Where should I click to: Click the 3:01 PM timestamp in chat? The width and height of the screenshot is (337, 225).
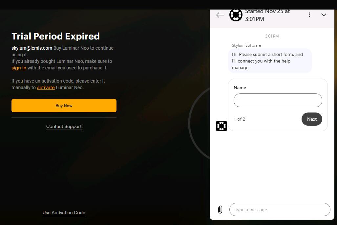coord(272,36)
